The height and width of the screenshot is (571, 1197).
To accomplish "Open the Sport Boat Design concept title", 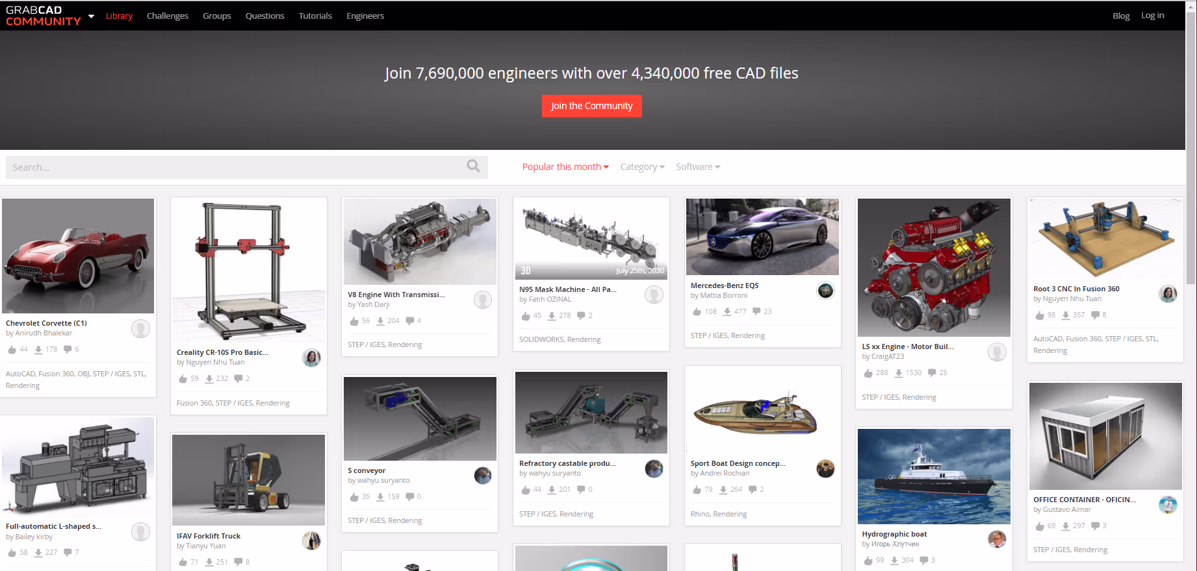I will point(738,463).
